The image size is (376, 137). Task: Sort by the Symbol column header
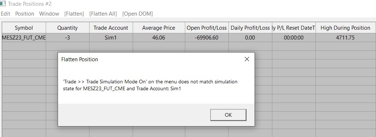click(x=24, y=28)
